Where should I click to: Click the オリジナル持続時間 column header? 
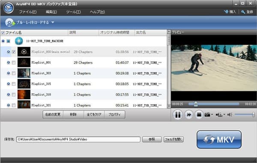[117, 33]
